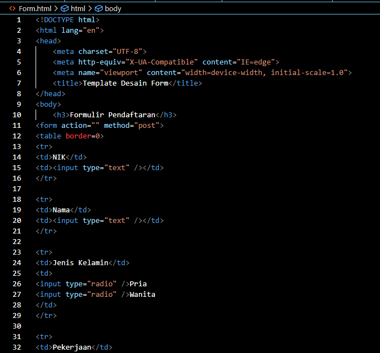Click the closing tr tag on line 21
380x353 pixels.
[x=46, y=231]
